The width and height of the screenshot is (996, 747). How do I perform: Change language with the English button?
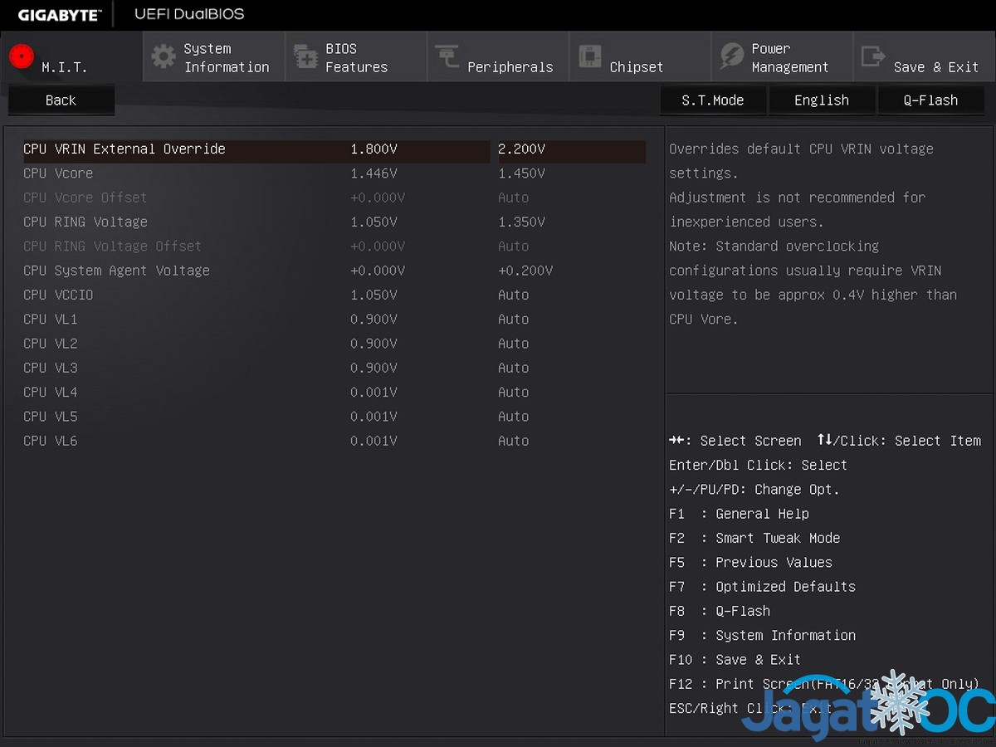[x=822, y=100]
